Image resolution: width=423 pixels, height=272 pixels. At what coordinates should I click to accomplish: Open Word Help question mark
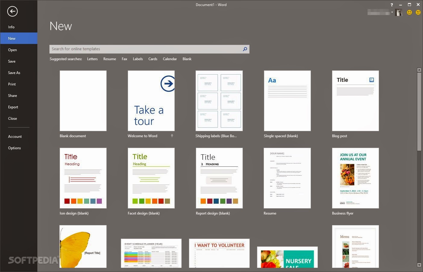pos(392,5)
